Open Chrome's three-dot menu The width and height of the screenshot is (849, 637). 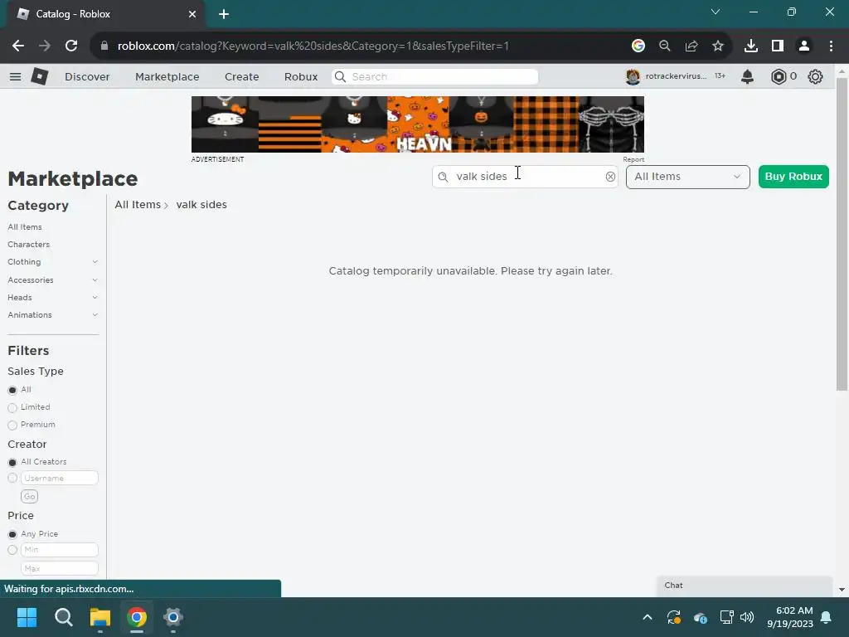(831, 46)
